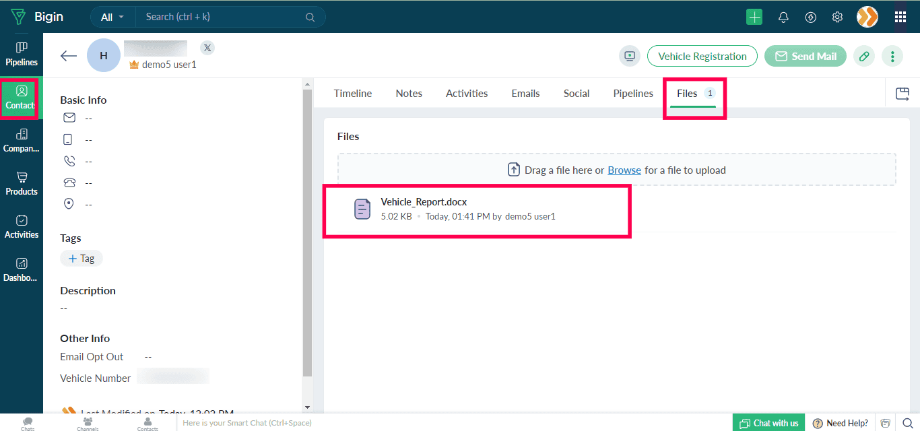Click the email icon under Basic Info
920x431 pixels.
point(69,118)
